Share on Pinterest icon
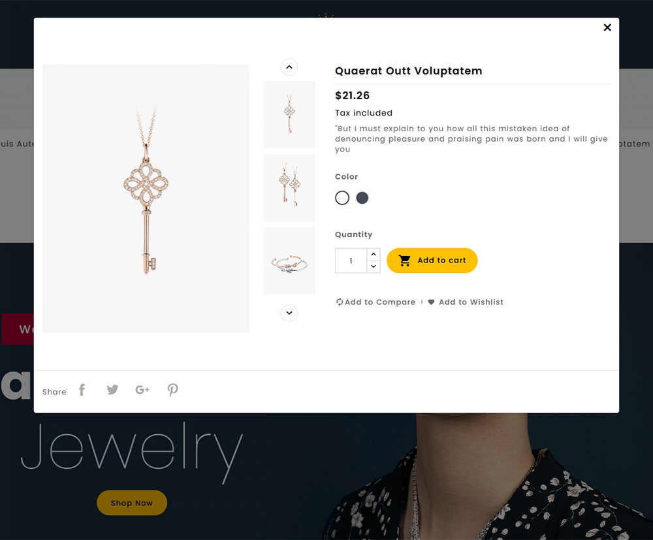 point(173,390)
